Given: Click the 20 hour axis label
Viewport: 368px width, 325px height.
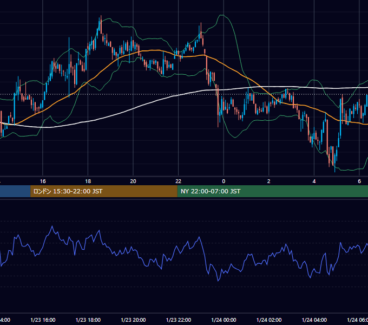Looking at the screenshot, I should tap(133, 181).
